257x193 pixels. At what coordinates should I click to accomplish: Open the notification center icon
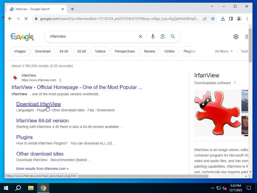(249, 188)
